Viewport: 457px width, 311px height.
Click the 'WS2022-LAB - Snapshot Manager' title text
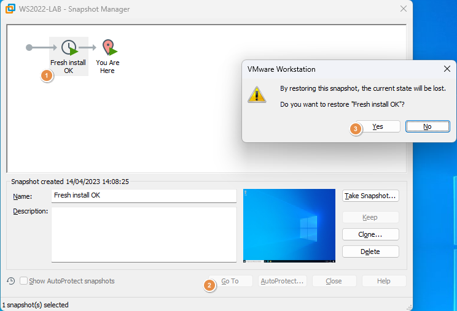pyautogui.click(x=74, y=9)
